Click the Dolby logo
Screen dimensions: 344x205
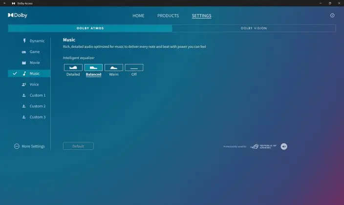18,15
